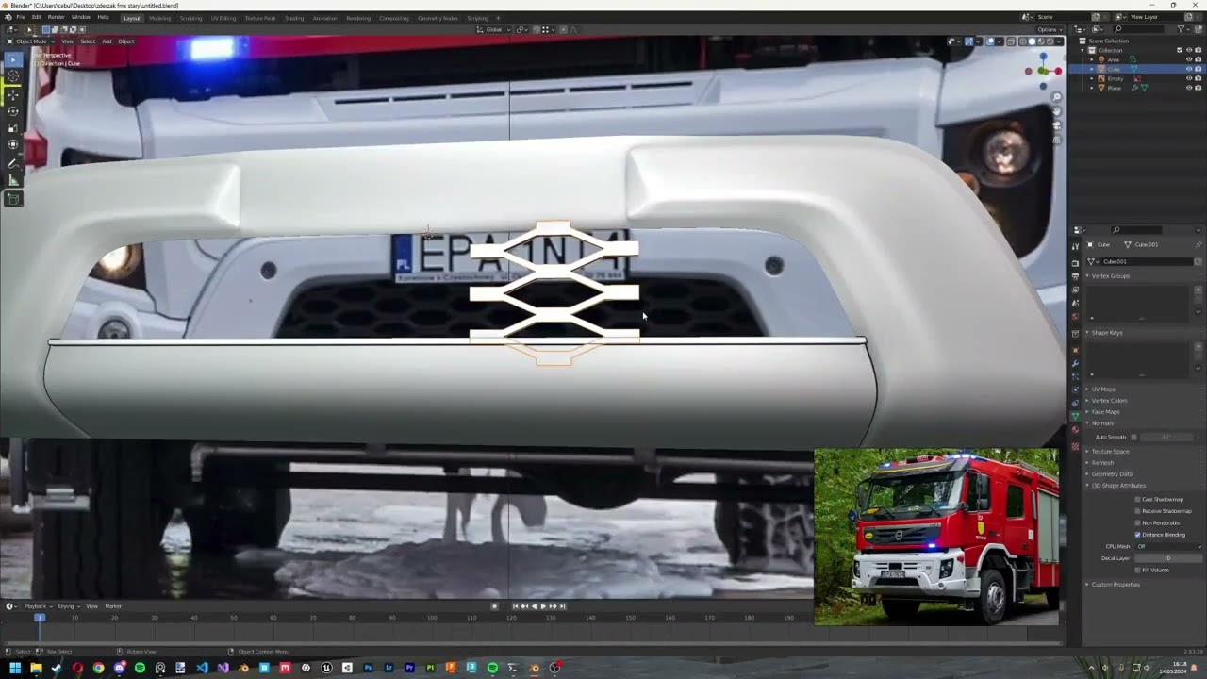Enable Cast Shadowmap checkbox
The image size is (1207, 679).
pos(1137,499)
